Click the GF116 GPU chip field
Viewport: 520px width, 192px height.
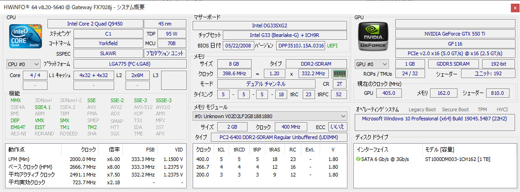tap(455, 44)
